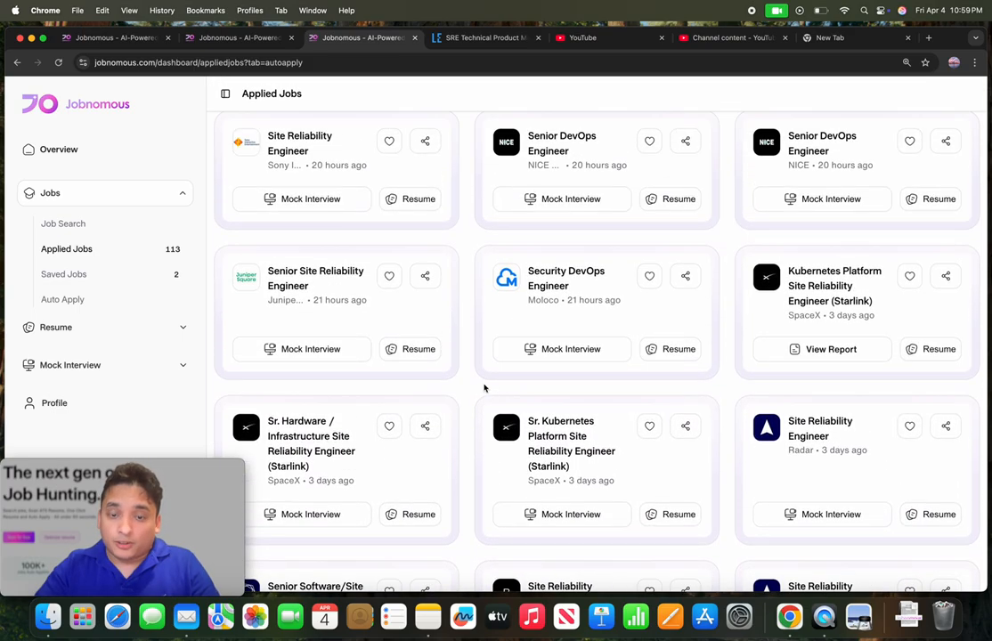Screen dimensions: 992x641
Task: Open Job Search in the sidebar
Action: coord(63,223)
